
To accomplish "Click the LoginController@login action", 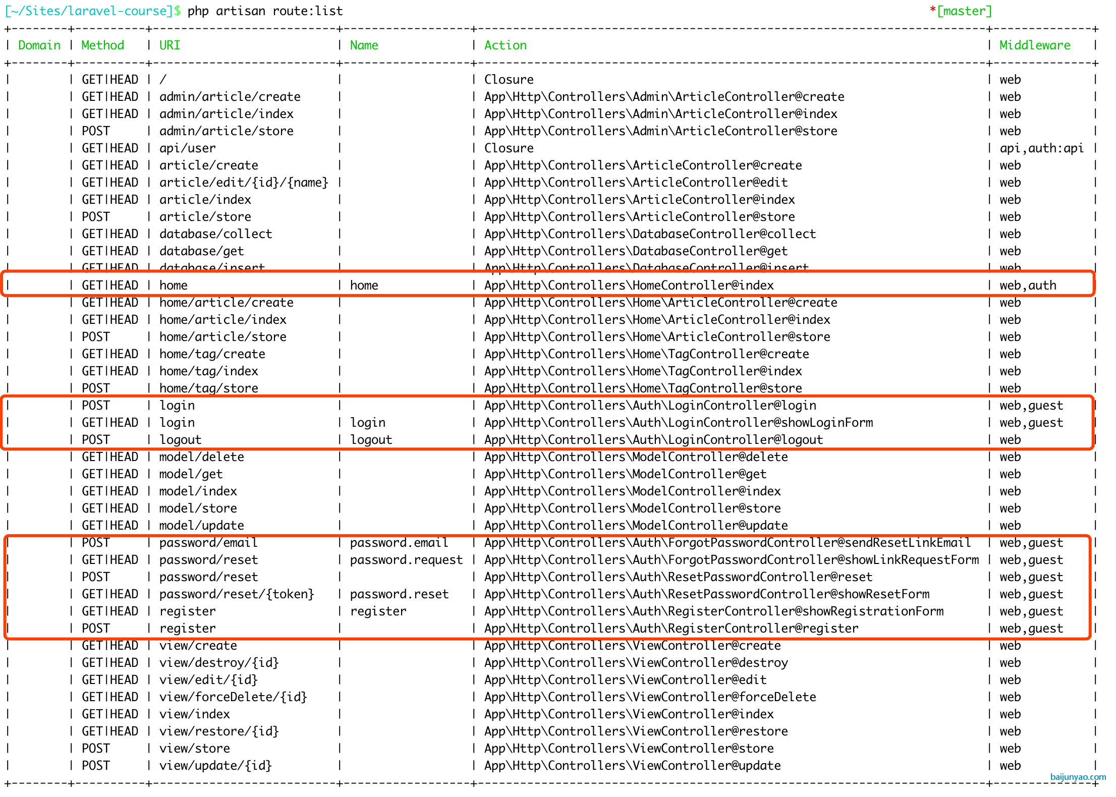I will pyautogui.click(x=650, y=406).
